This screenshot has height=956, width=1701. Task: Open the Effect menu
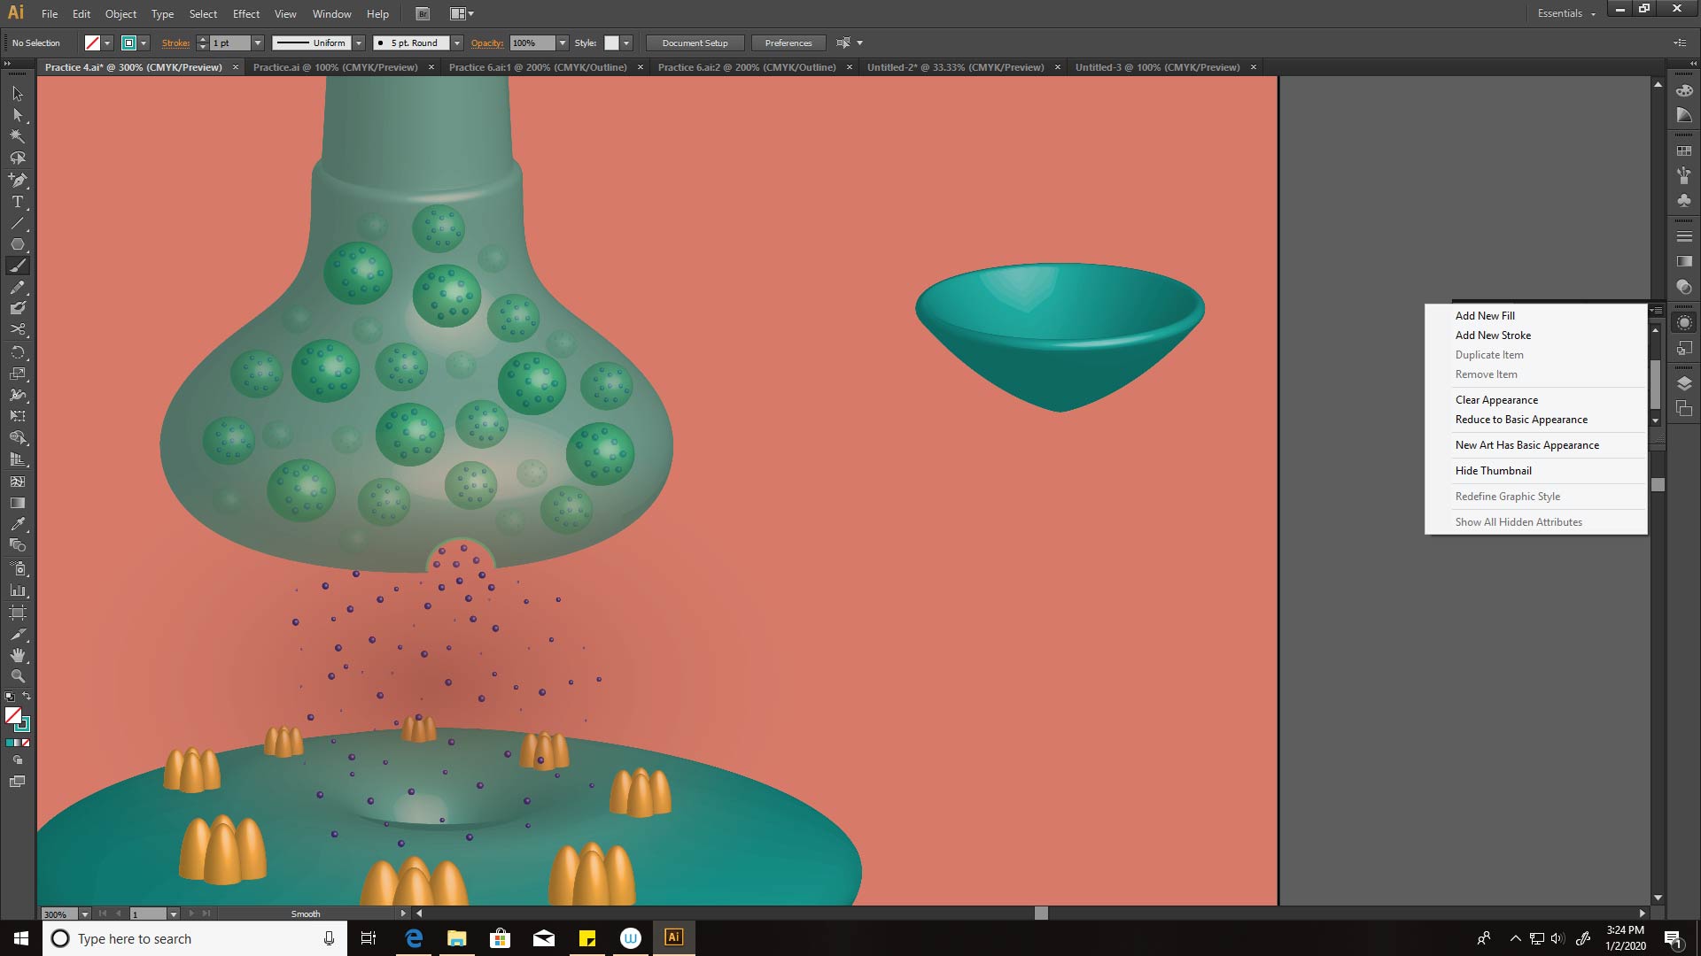tap(245, 13)
